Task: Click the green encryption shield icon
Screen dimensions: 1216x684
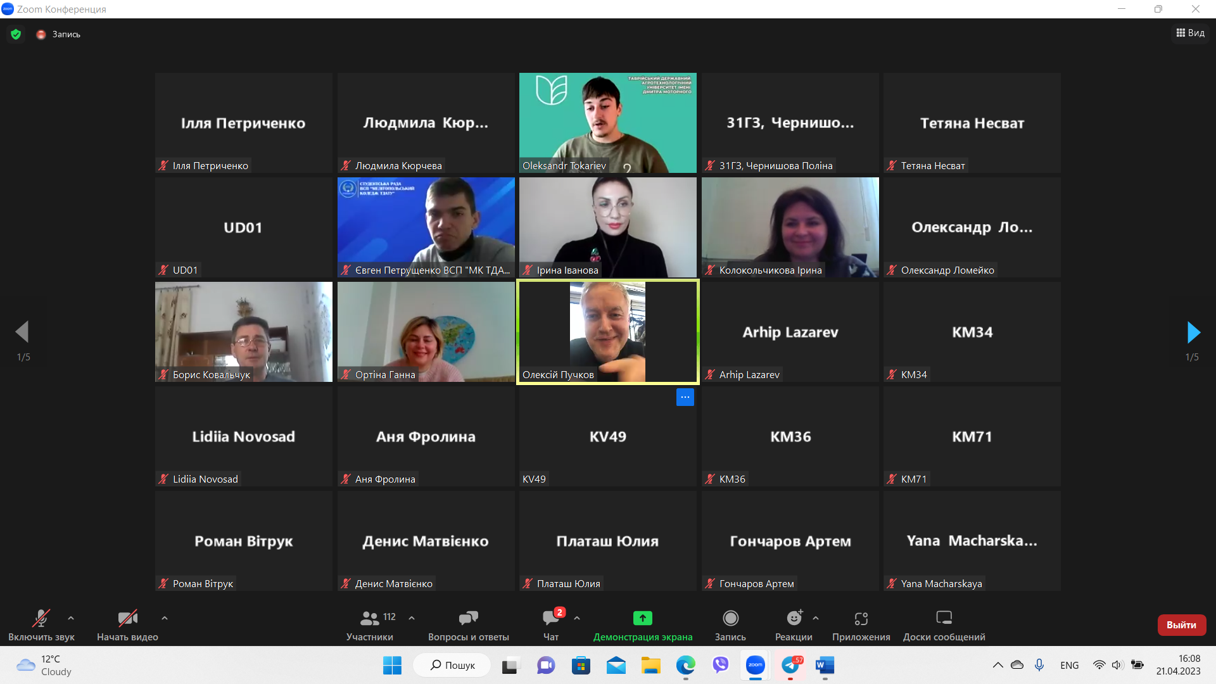Action: (16, 34)
